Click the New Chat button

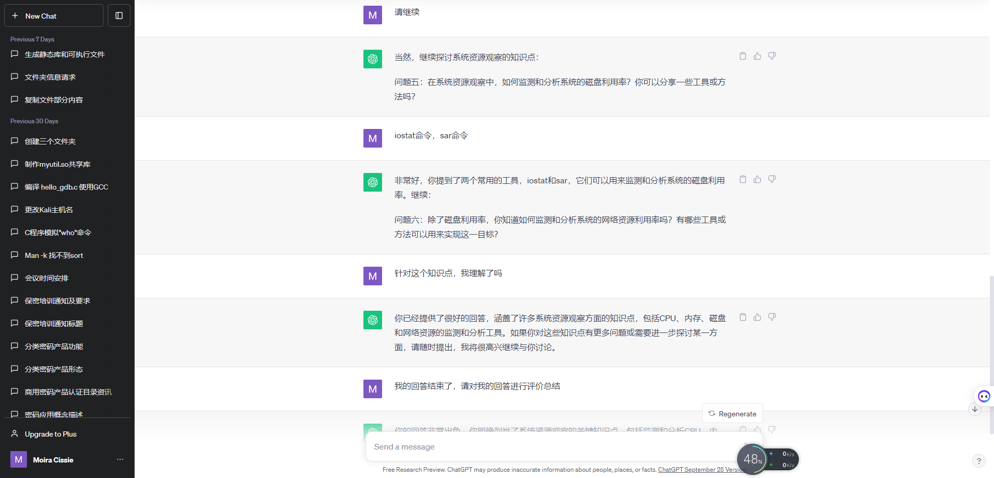[53, 16]
